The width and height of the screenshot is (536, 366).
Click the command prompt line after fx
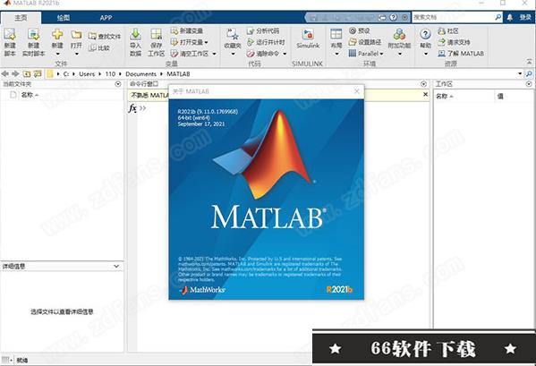(284, 108)
